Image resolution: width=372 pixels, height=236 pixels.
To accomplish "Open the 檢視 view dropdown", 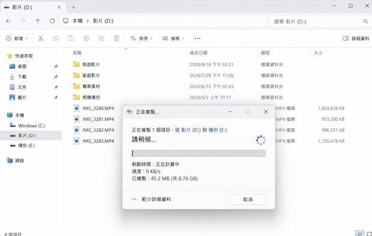I will 173,38.
